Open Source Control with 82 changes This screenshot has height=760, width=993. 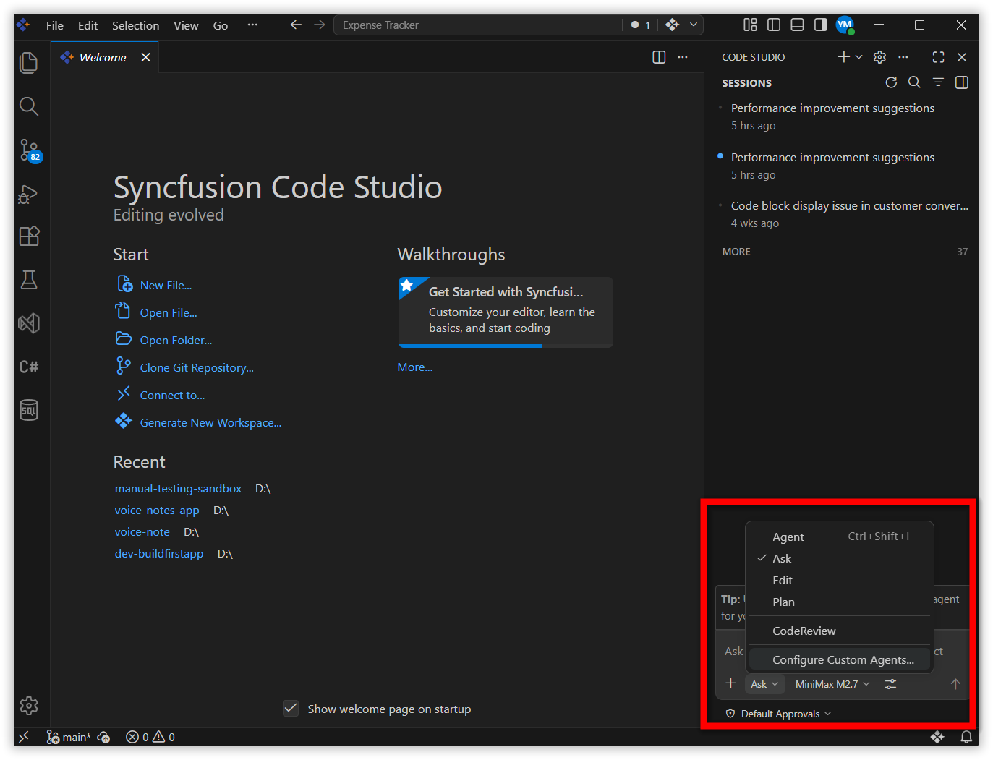coord(30,150)
